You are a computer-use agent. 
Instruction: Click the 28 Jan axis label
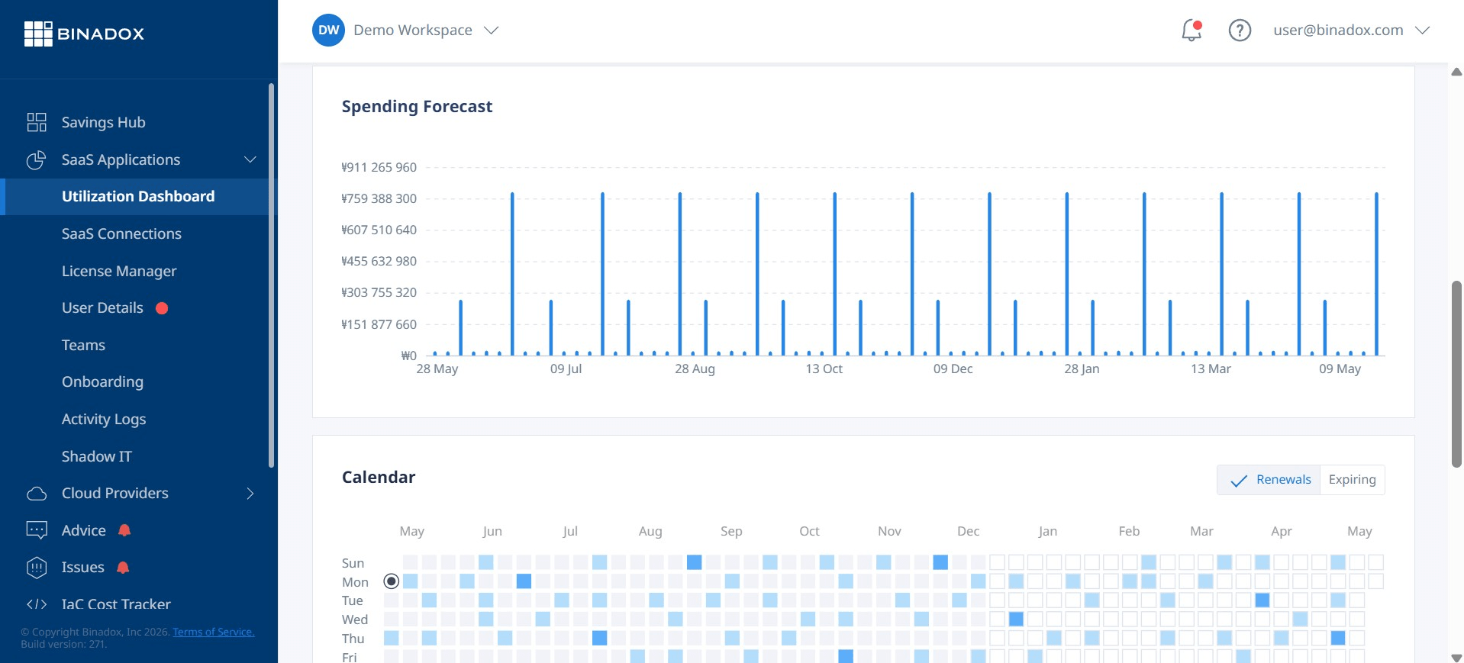click(x=1082, y=369)
